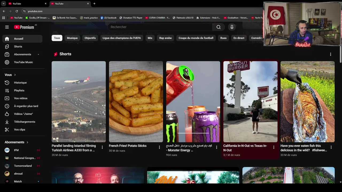The width and height of the screenshot is (342, 192).
Task: Open Playlists in the sidebar
Action: [22, 90]
